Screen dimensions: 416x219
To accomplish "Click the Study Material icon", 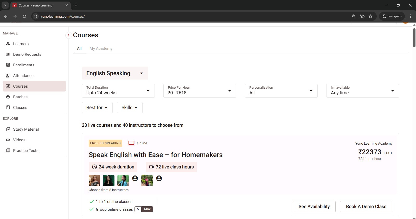I will 8,129.
